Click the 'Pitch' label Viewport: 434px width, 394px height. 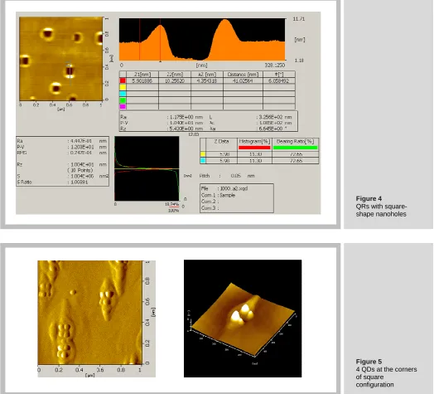tap(205, 176)
